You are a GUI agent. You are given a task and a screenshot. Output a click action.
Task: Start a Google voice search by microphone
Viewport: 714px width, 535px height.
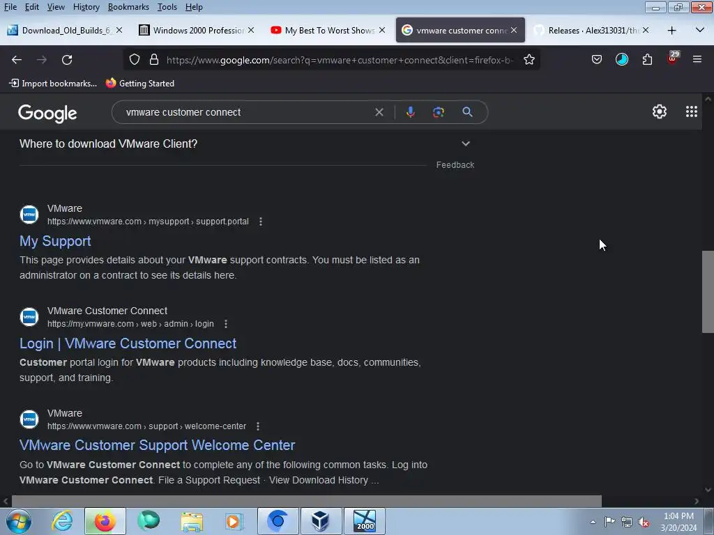[x=410, y=112]
